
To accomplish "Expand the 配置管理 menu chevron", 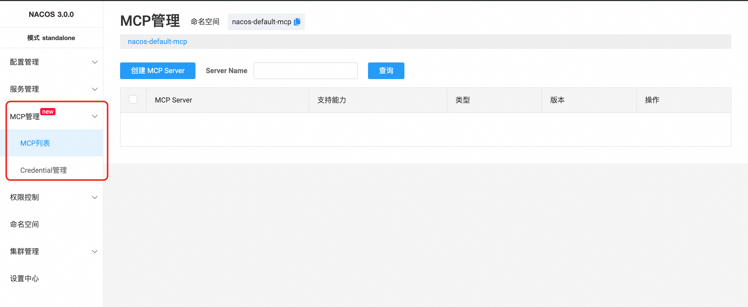I will (x=95, y=62).
